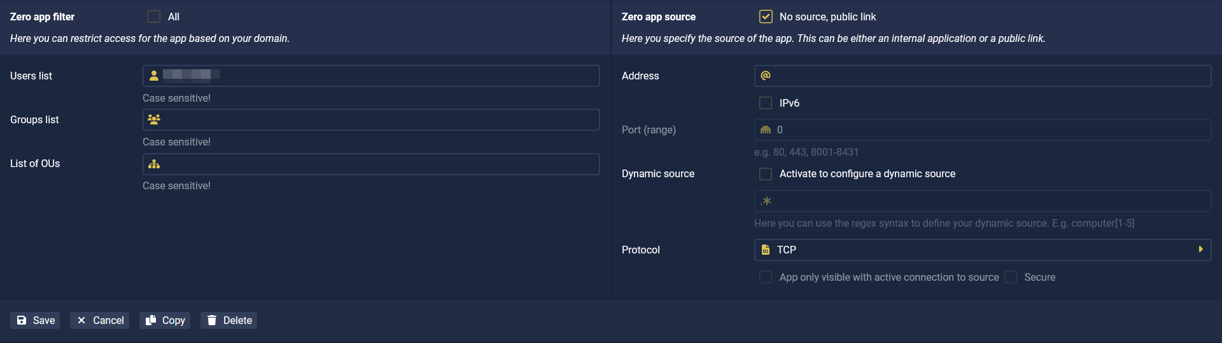
Task: Click the port icon in Port range field
Action: coord(766,130)
